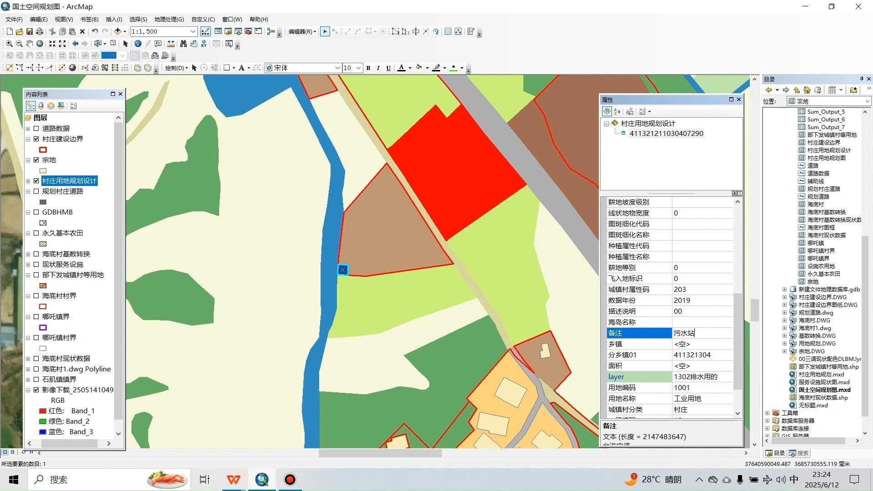
Task: Click the Identify tool icon
Action: 138,44
